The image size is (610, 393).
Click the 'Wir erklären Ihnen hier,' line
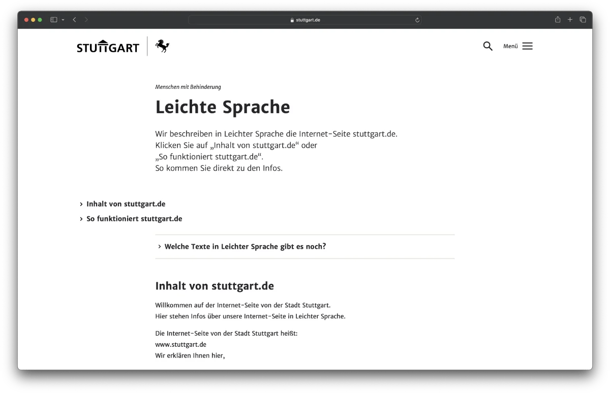pos(190,355)
